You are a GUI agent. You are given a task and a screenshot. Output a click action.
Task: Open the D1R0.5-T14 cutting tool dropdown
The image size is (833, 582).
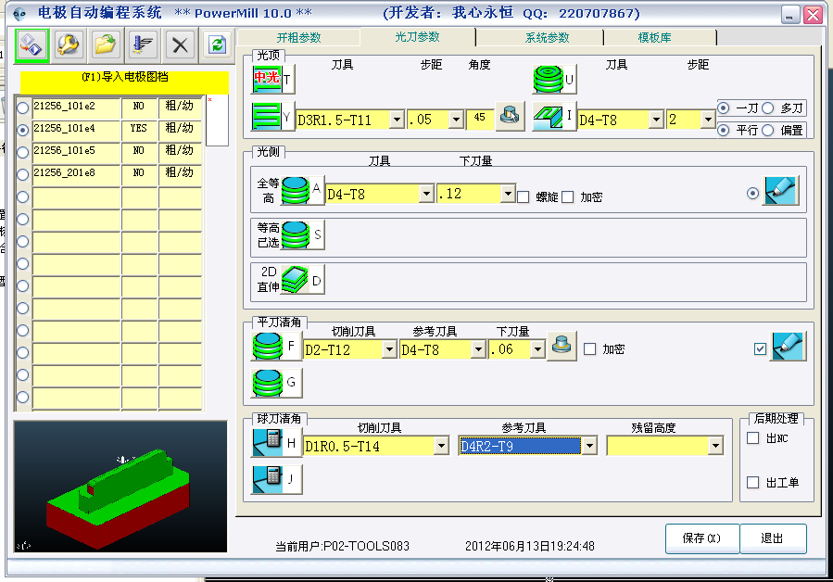(441, 446)
